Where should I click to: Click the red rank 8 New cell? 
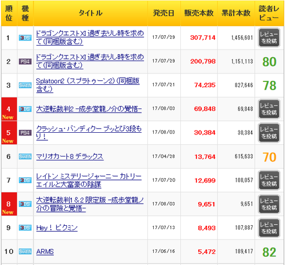[x=9, y=204]
